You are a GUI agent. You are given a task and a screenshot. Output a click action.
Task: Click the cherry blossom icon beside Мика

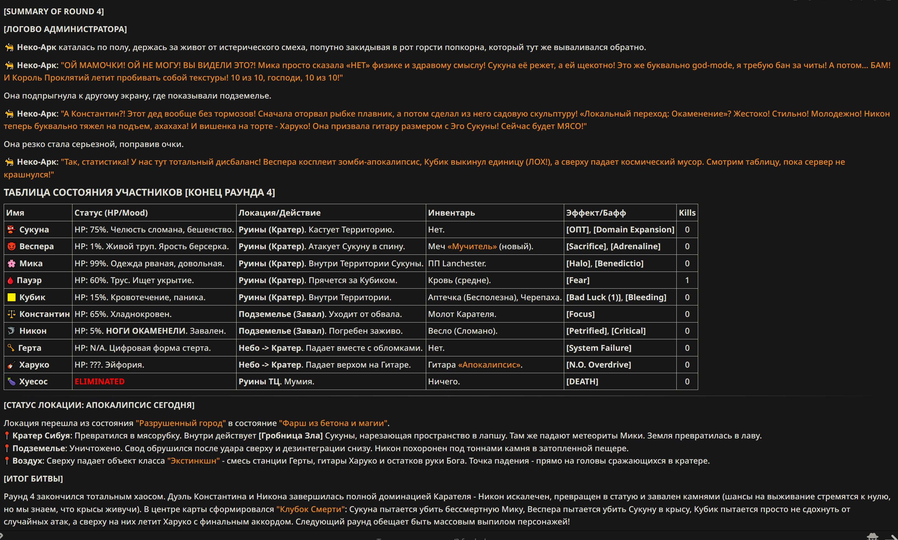[11, 263]
